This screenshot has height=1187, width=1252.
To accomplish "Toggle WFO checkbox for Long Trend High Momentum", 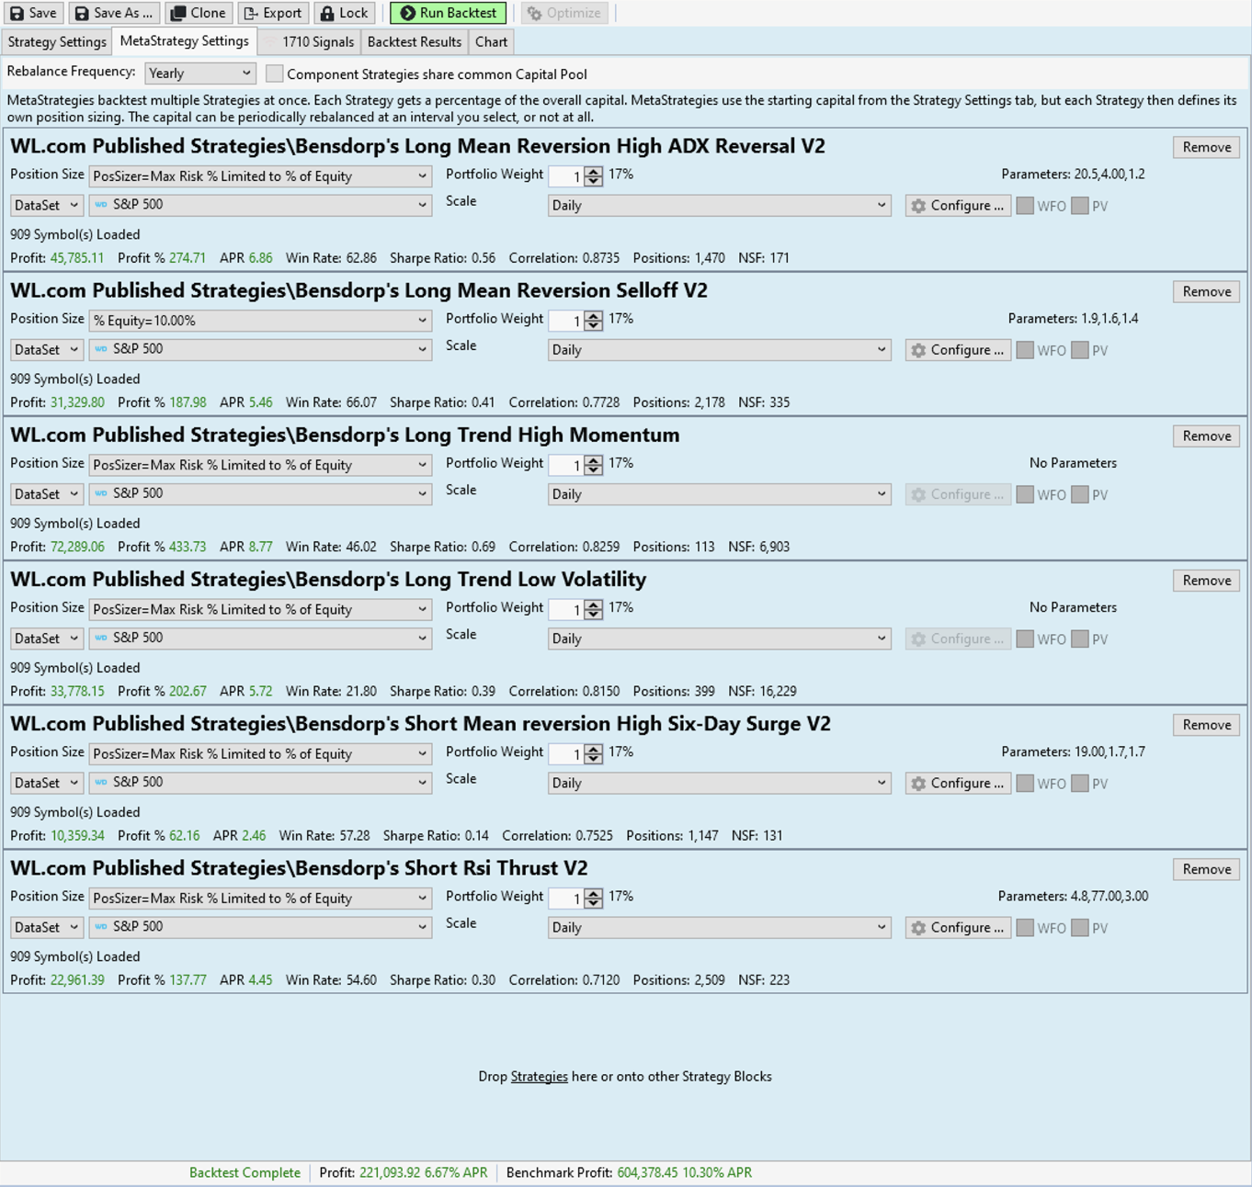I will coord(1025,494).
